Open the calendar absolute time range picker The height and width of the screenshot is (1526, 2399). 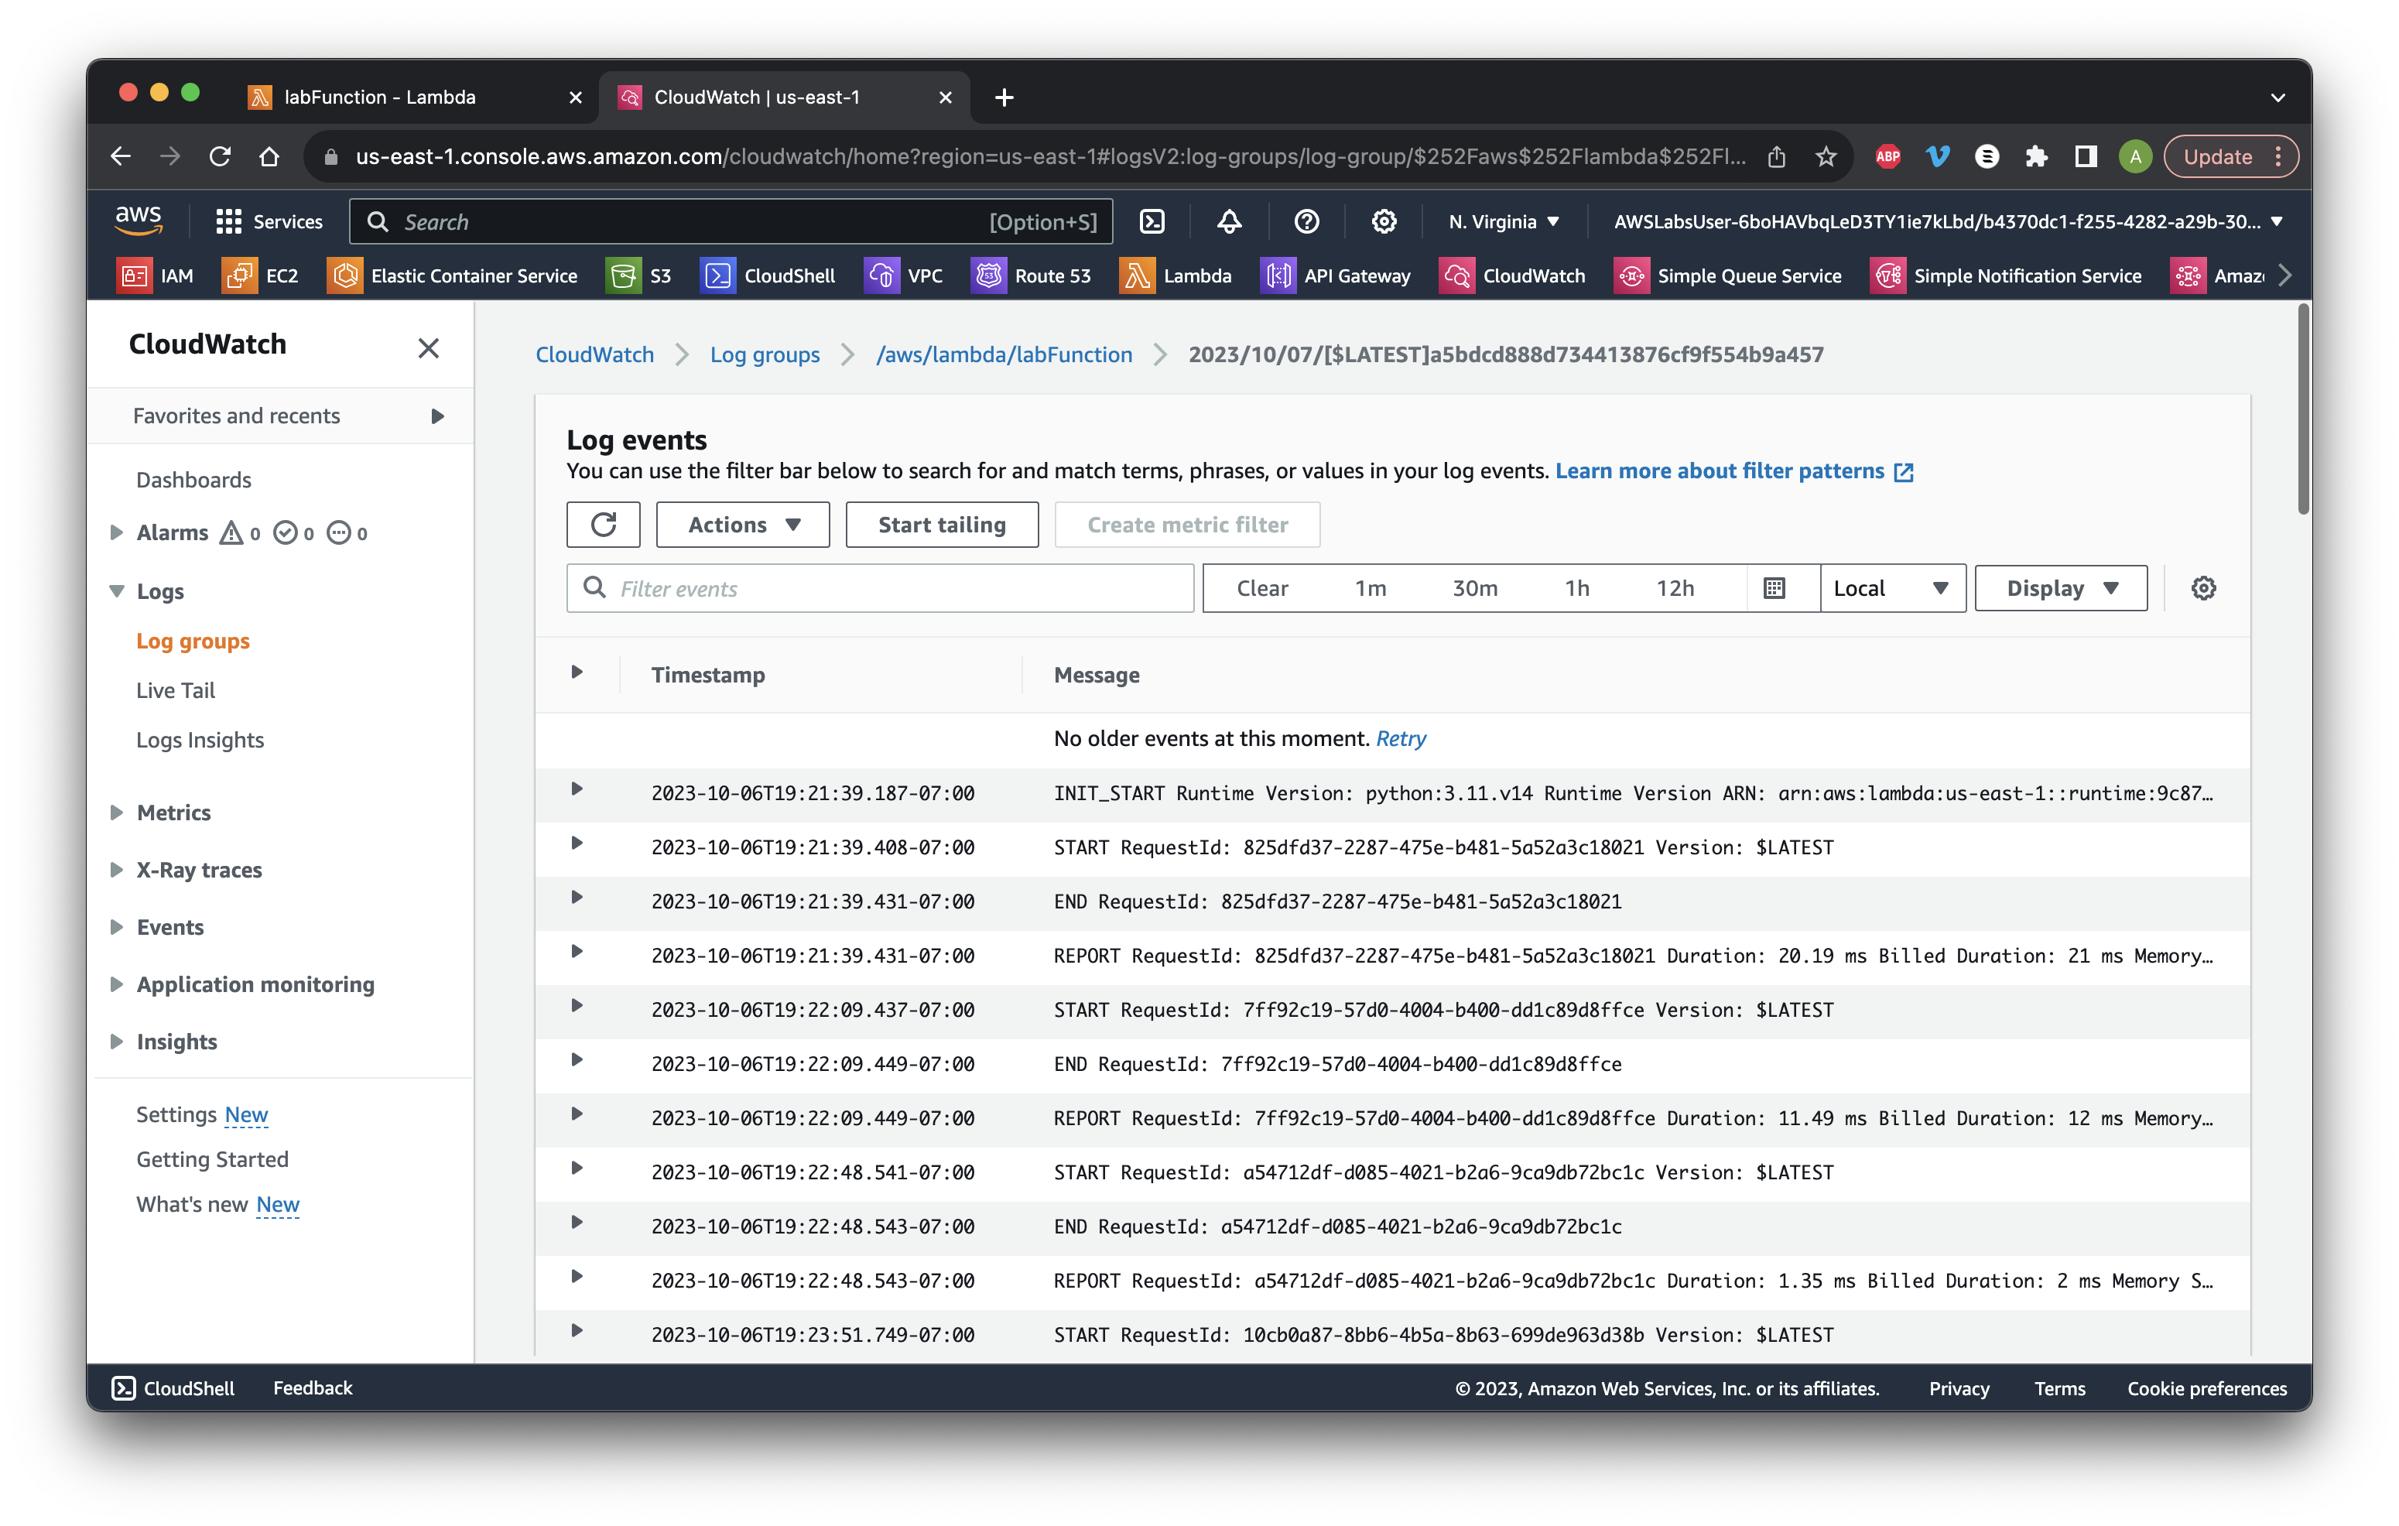coord(1774,589)
